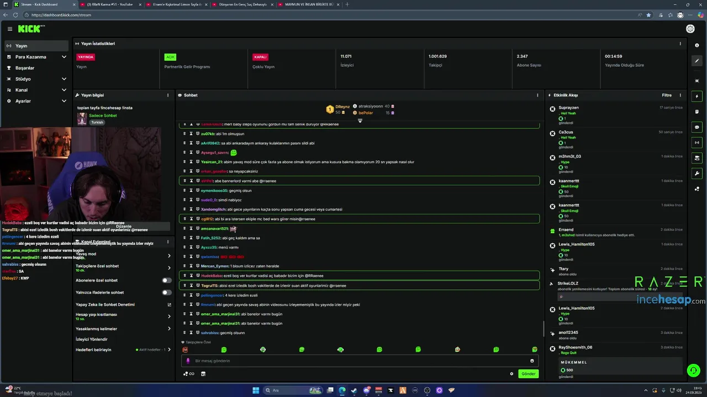Open the shop icon below message box

pyautogui.click(x=203, y=374)
